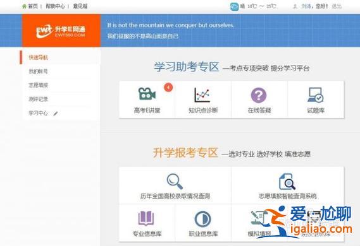The width and height of the screenshot is (360, 246).
Task: Open 帮助中心 link in top bar
Action: (x=55, y=6)
